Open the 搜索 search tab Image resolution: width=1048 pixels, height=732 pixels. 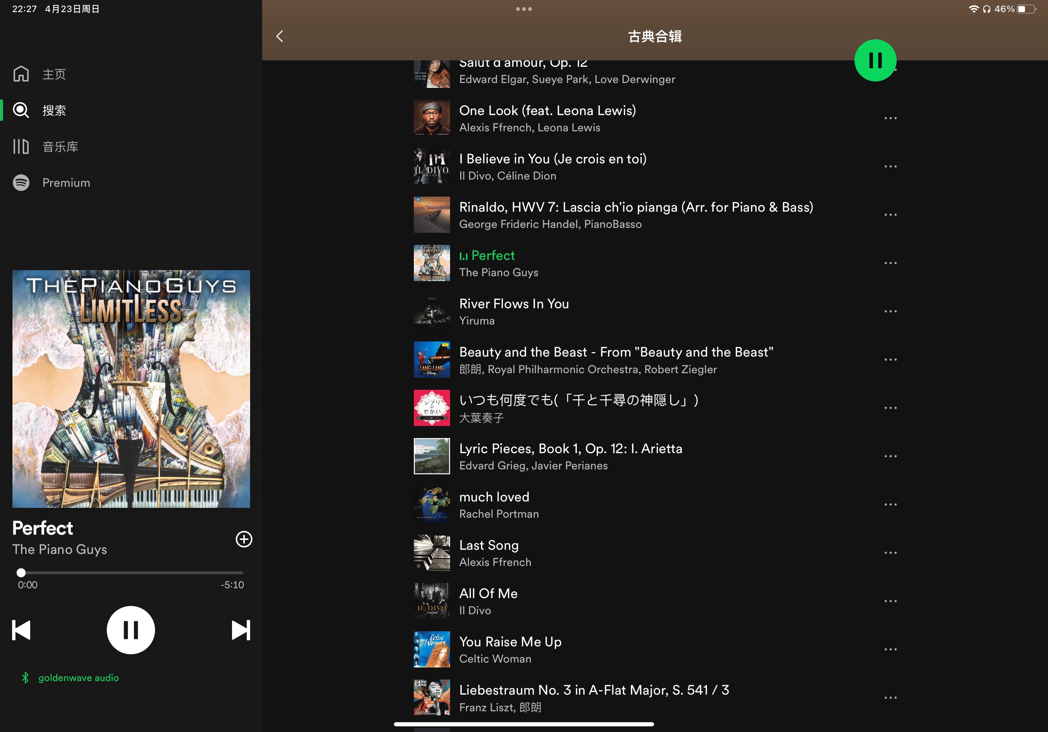click(x=40, y=110)
